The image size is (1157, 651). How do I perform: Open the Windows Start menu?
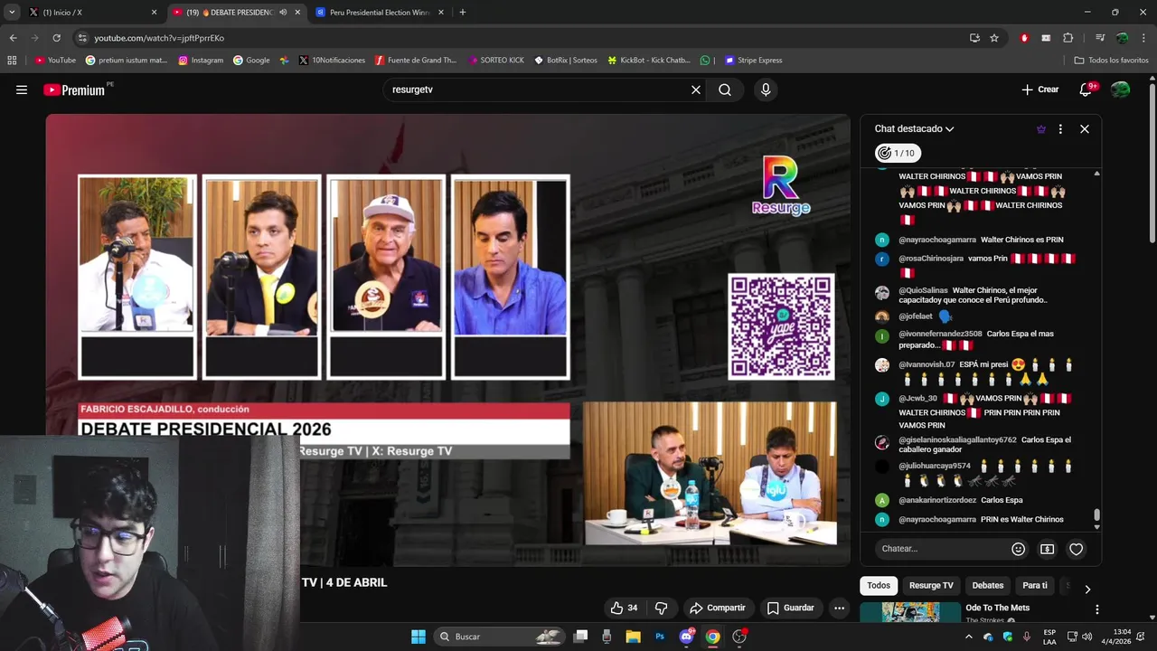418,637
